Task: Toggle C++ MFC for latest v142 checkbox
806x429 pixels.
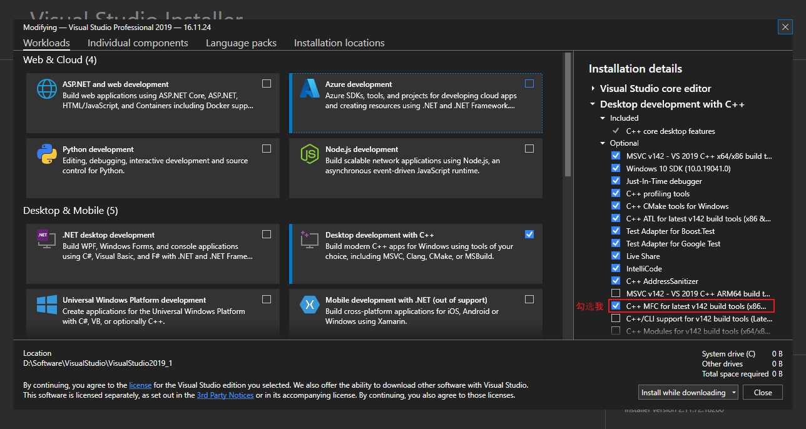Action: (x=616, y=306)
